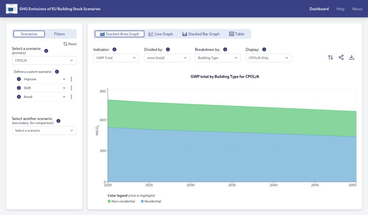The width and height of the screenshot is (368, 215).
Task: Click the EU logo in header
Action: 11,9
